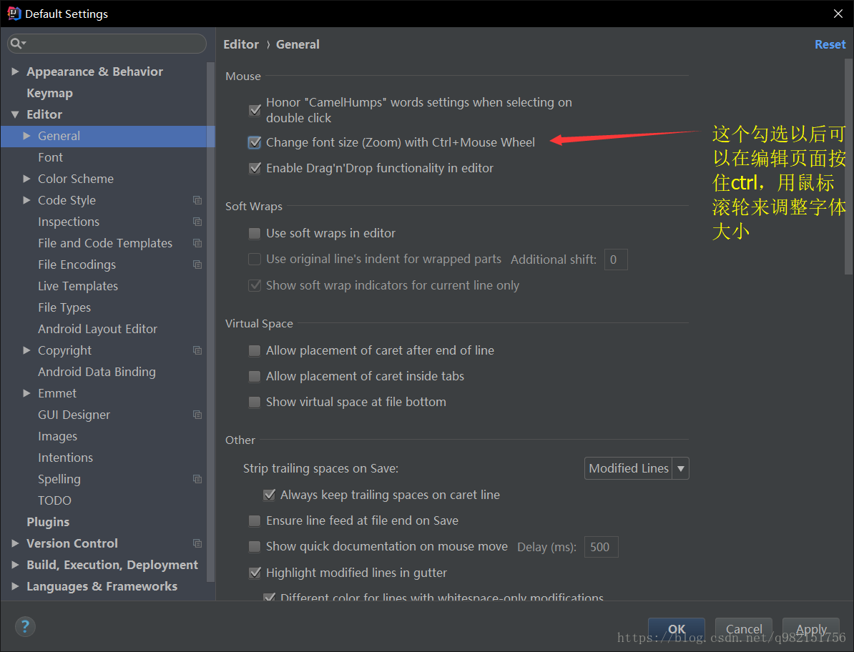Expand the Copyright arrow
The height and width of the screenshot is (652, 854).
tap(26, 350)
